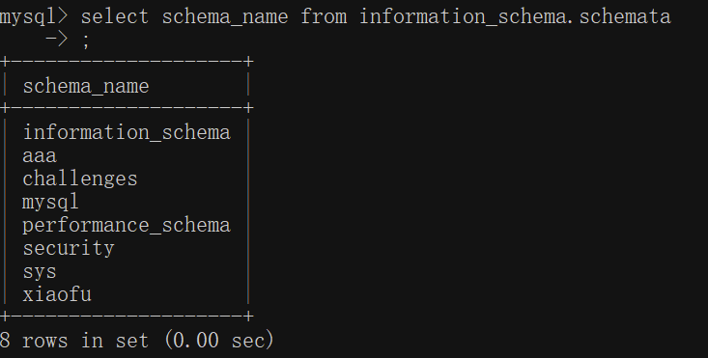The height and width of the screenshot is (358, 708).
Task: Select the 'information_schema' result row
Action: point(127,132)
